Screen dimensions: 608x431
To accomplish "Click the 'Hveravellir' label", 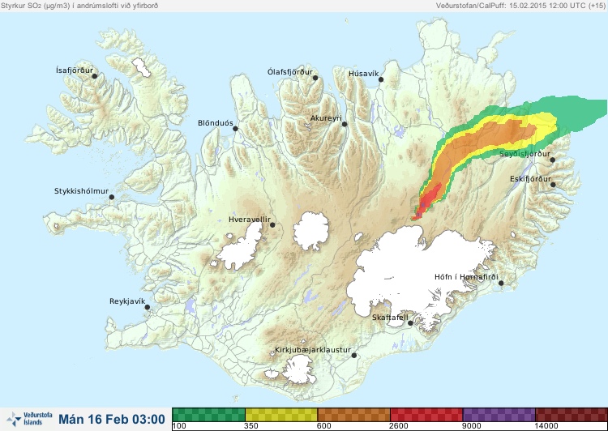I will [x=250, y=220].
